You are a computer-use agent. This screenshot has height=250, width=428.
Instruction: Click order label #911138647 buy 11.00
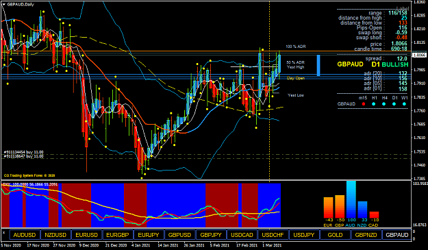point(23,156)
